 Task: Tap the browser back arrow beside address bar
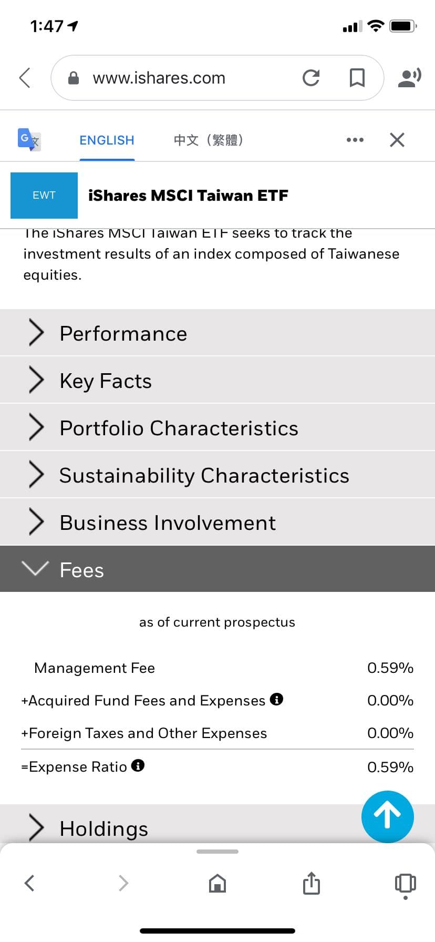pyautogui.click(x=25, y=78)
